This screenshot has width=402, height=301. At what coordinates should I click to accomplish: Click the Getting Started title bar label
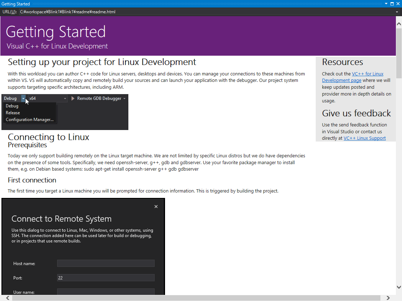coord(15,4)
